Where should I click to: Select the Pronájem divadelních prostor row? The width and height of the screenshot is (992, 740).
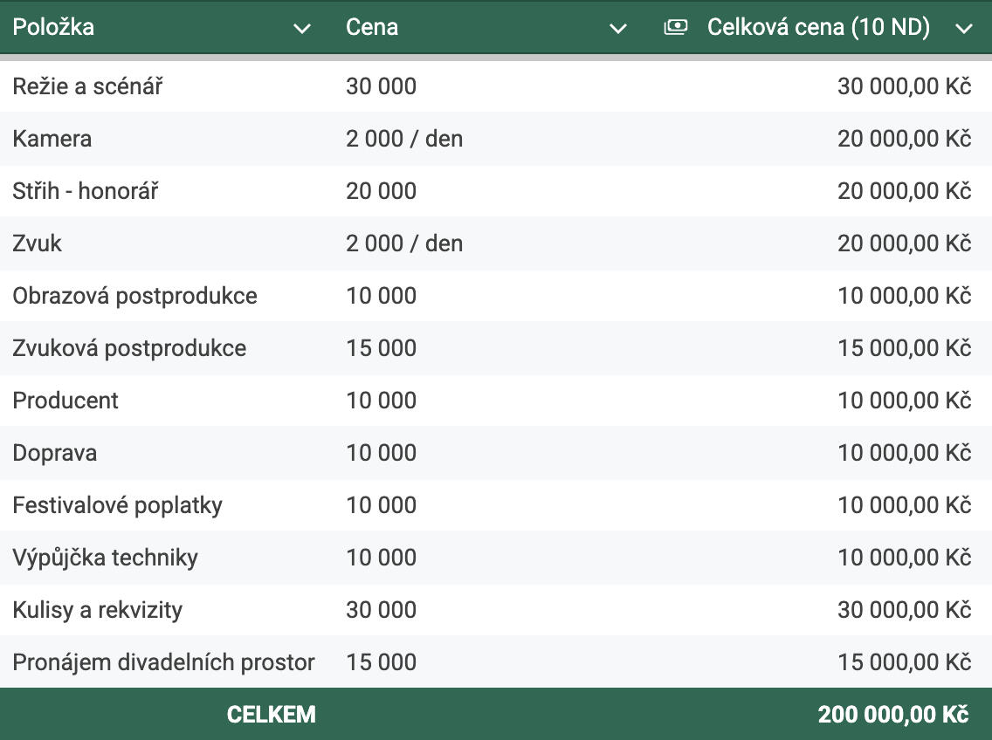(x=163, y=662)
